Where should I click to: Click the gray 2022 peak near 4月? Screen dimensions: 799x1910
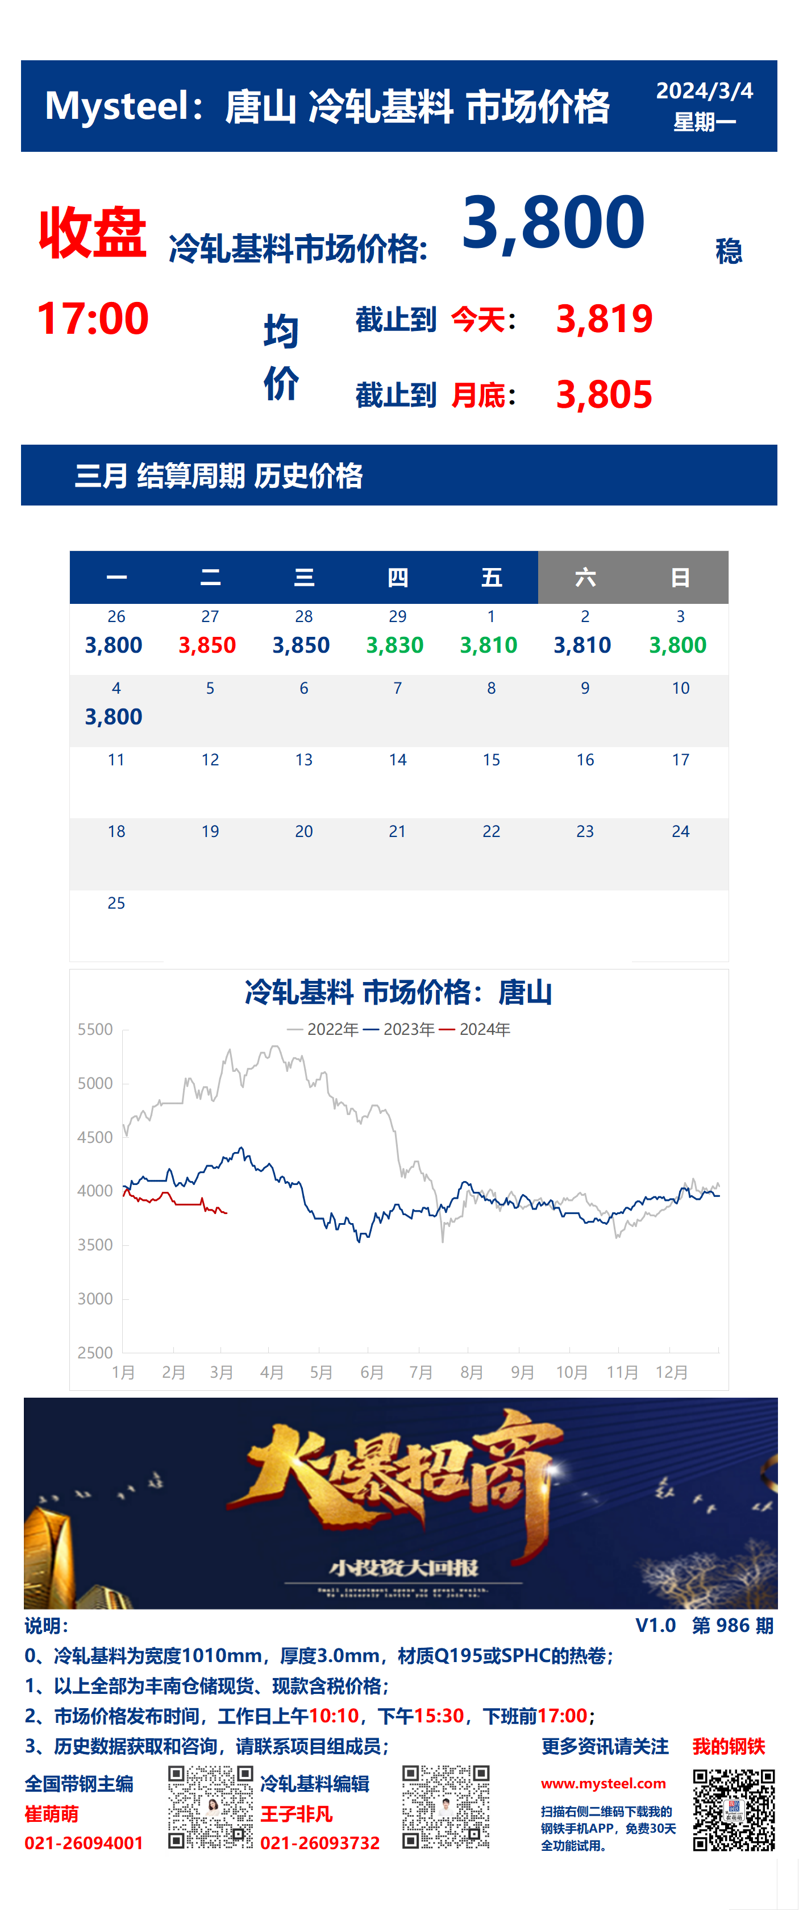[x=275, y=1047]
